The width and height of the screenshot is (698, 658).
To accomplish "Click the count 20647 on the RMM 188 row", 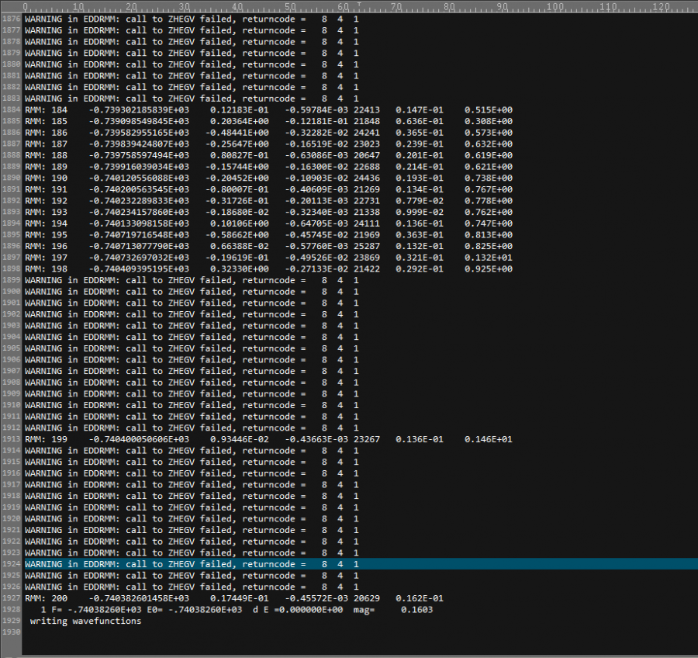I will coord(367,155).
